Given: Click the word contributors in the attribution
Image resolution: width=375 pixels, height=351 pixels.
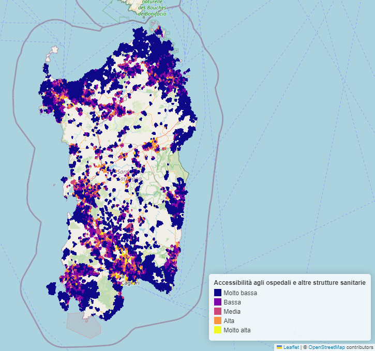Looking at the screenshot, I should point(359,347).
